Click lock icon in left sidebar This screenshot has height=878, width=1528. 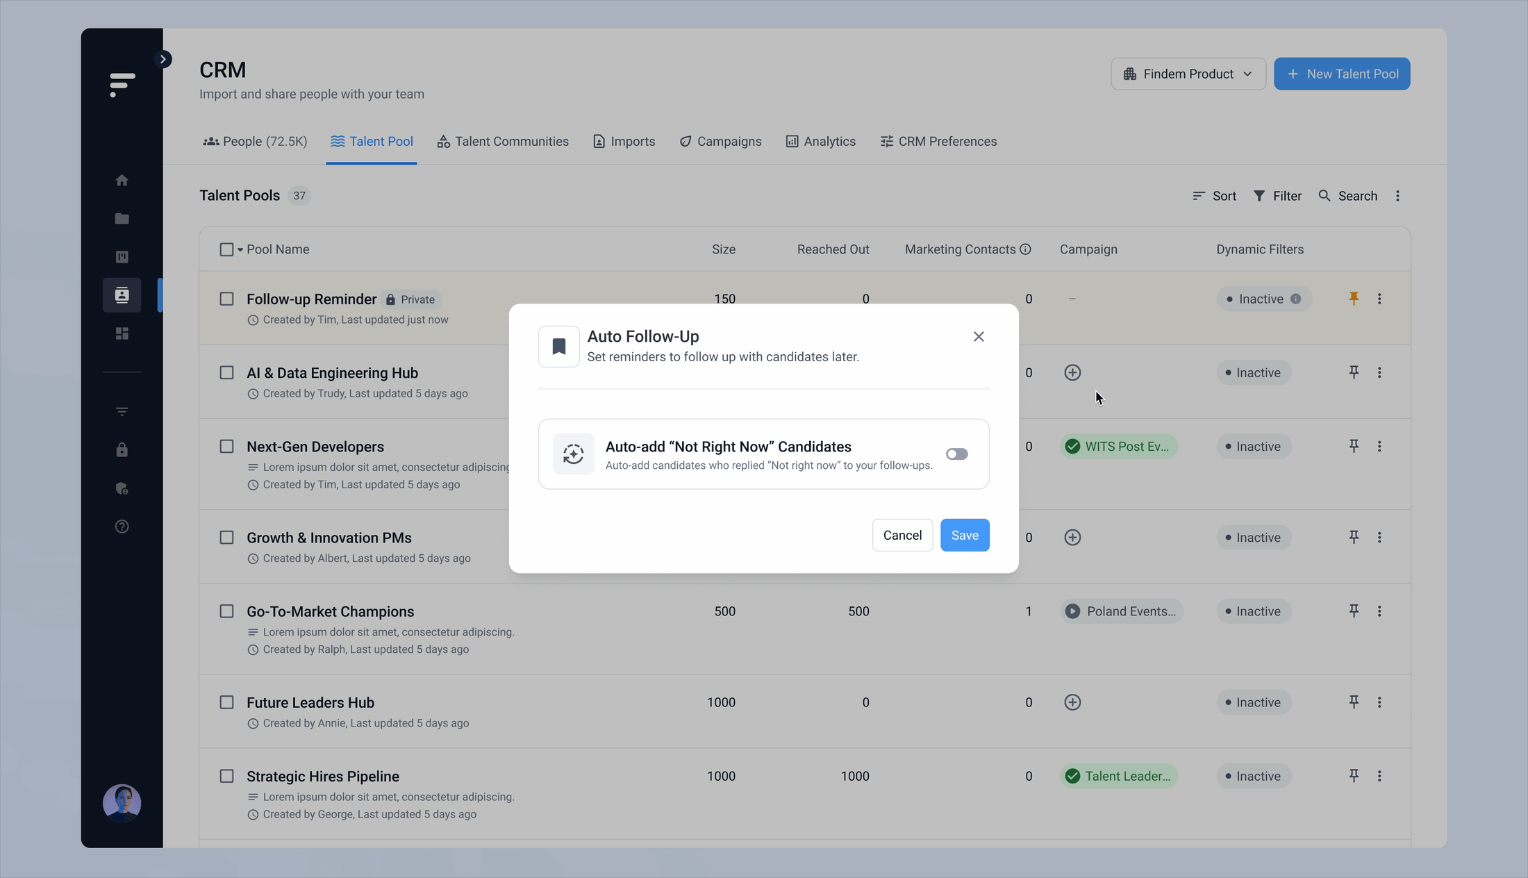[122, 450]
